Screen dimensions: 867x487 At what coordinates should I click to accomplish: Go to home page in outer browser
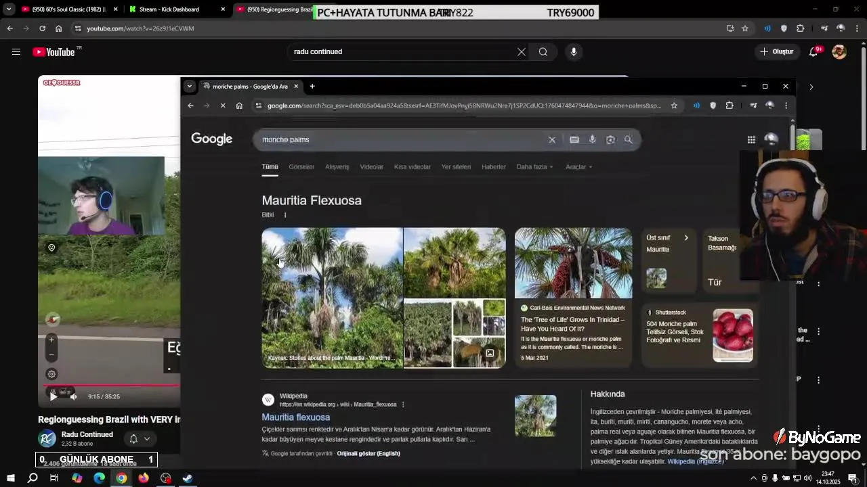pos(59,28)
